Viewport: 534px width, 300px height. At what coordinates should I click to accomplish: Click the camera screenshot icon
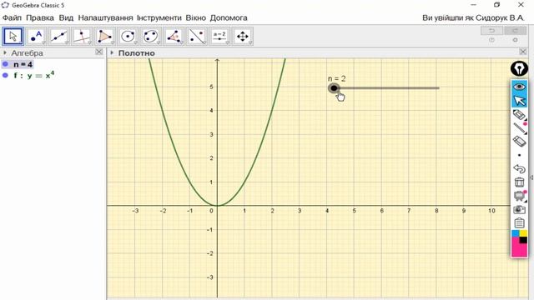tap(519, 209)
